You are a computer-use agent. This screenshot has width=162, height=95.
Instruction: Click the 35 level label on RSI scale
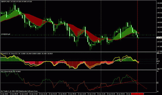(x=158, y=91)
